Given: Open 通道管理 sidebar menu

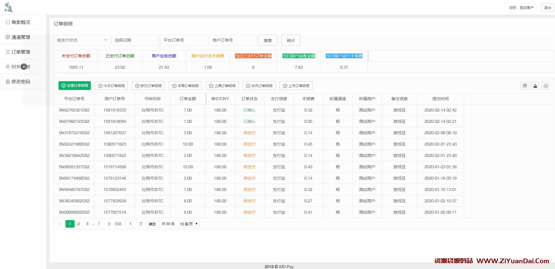Looking at the screenshot, I should pyautogui.click(x=23, y=37).
